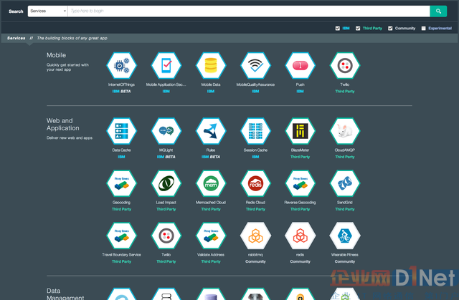
Task: Open the BlazeMeter service icon
Action: 300,131
